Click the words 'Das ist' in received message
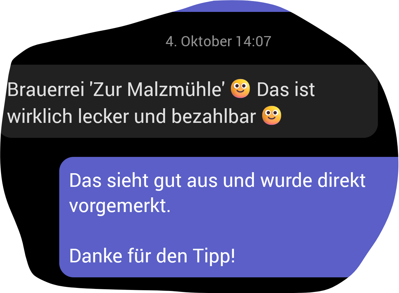This screenshot has width=399, height=293. coord(286,89)
